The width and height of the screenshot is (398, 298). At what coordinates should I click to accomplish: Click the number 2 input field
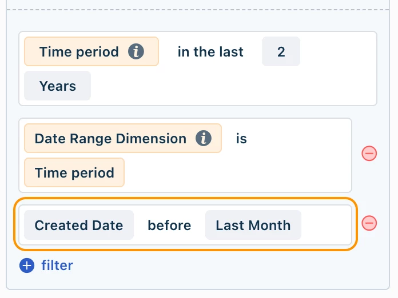pos(281,51)
